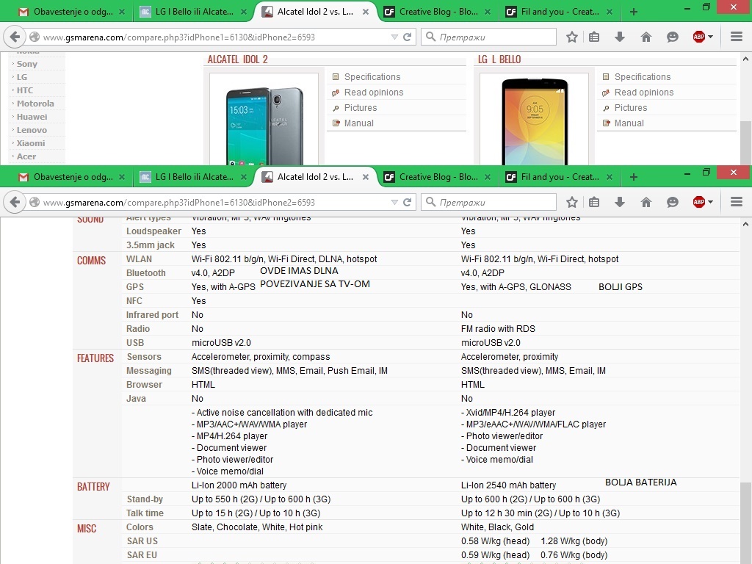The width and height of the screenshot is (752, 564).
Task: Open the Motorola brand link in the sidebar
Action: pos(35,103)
